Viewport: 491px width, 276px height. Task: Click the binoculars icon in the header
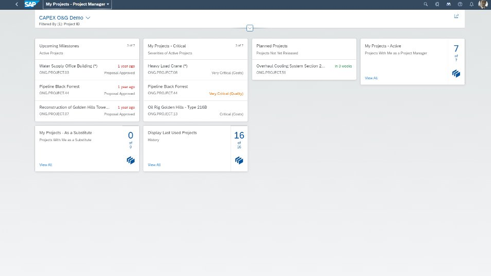tap(448, 4)
